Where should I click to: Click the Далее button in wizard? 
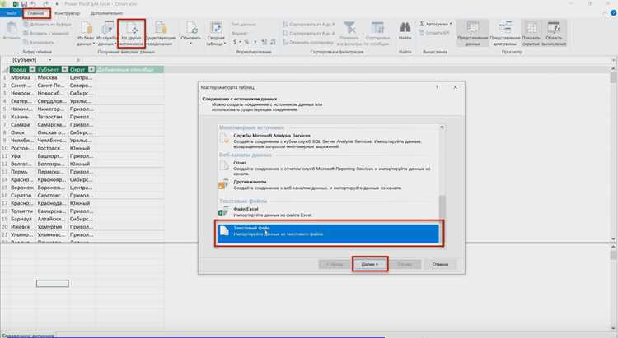point(370,265)
